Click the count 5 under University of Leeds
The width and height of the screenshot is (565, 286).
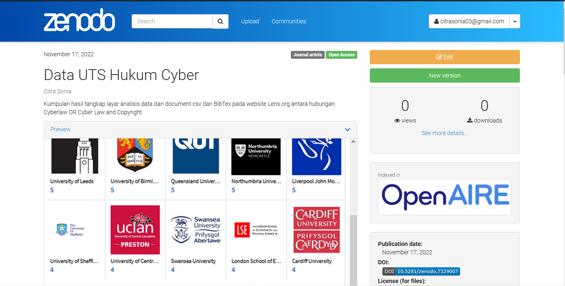[52, 190]
